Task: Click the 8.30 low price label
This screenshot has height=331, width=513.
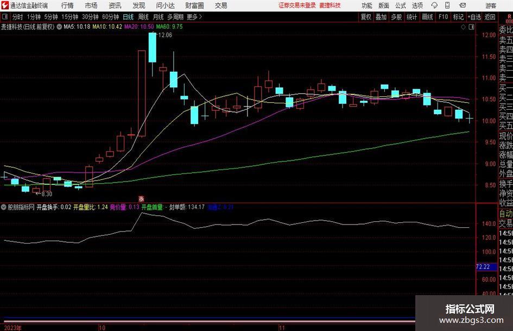Action: [x=47, y=194]
